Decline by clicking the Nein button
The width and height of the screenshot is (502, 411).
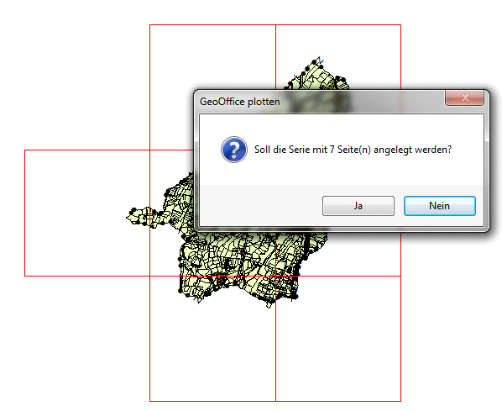pyautogui.click(x=440, y=206)
